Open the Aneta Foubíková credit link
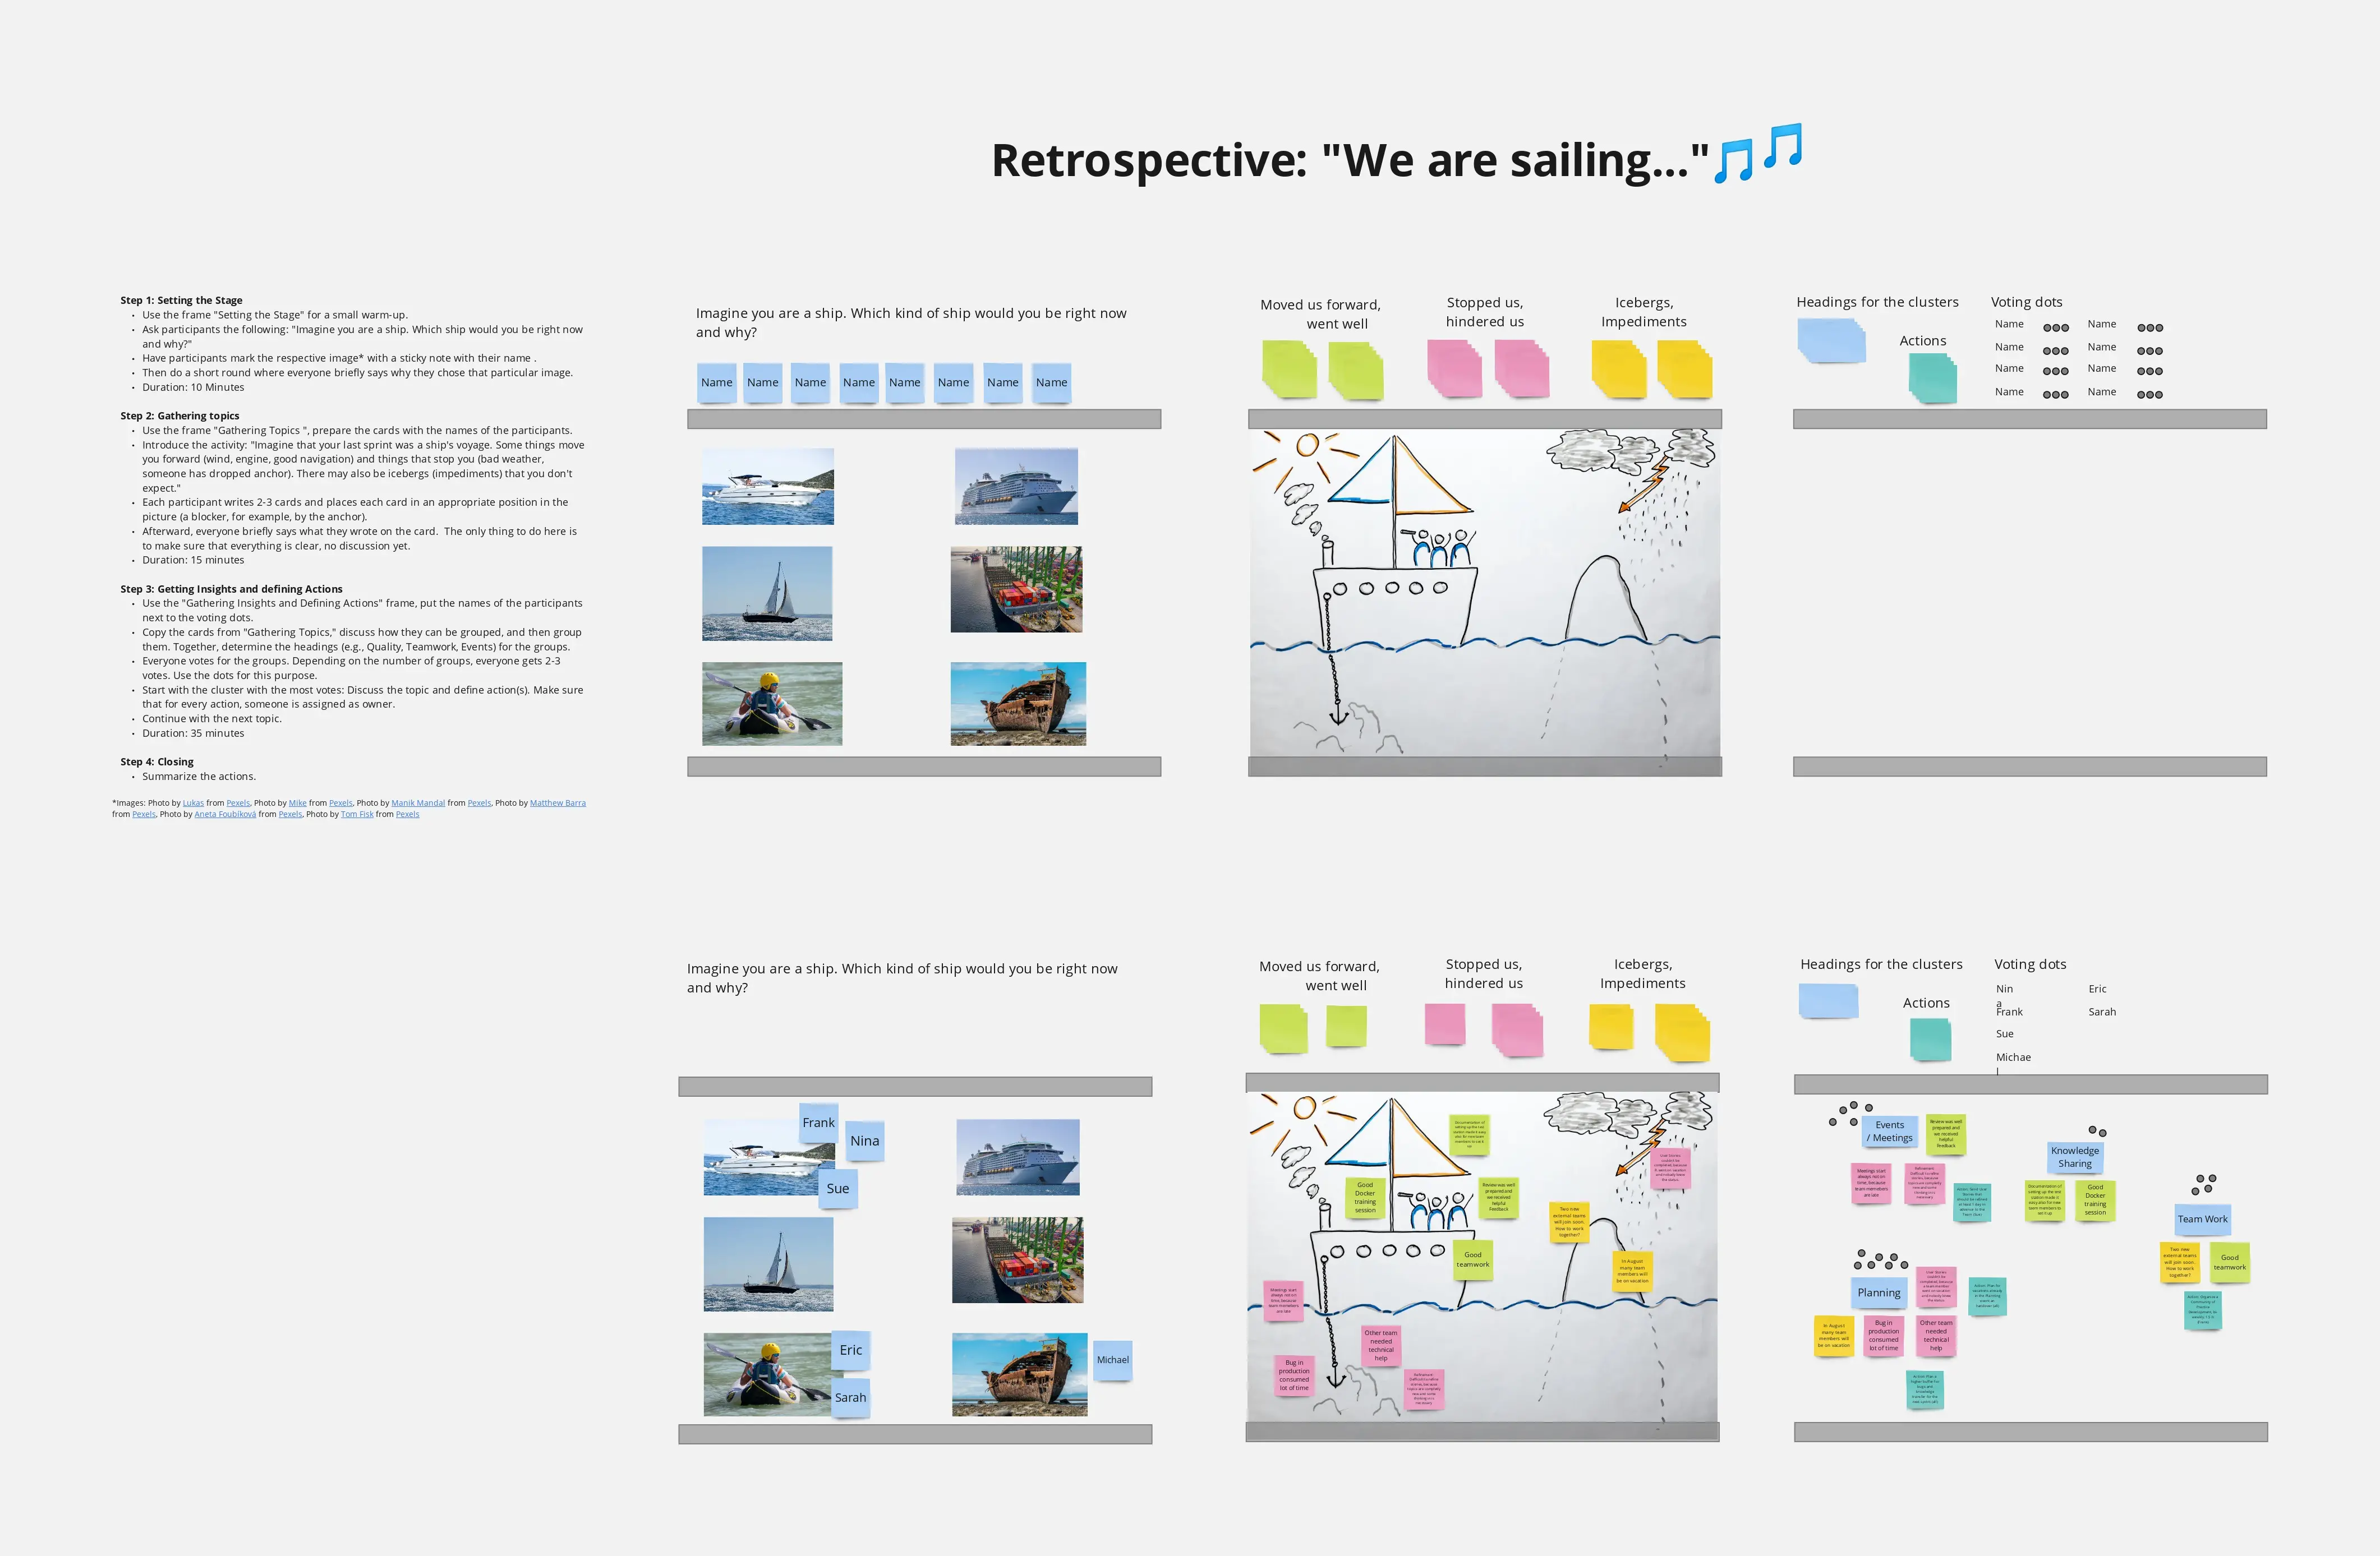2380x1556 pixels. [225, 815]
